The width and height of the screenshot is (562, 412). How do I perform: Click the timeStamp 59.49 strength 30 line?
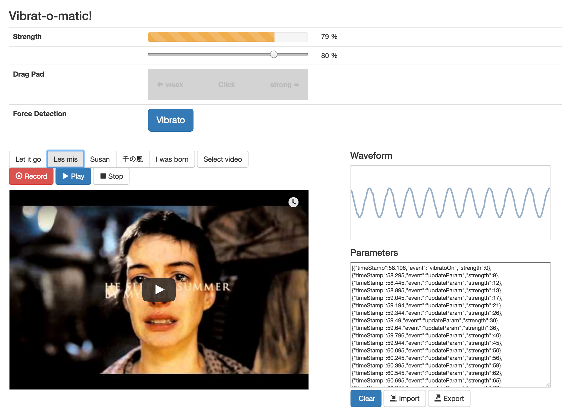(x=426, y=320)
